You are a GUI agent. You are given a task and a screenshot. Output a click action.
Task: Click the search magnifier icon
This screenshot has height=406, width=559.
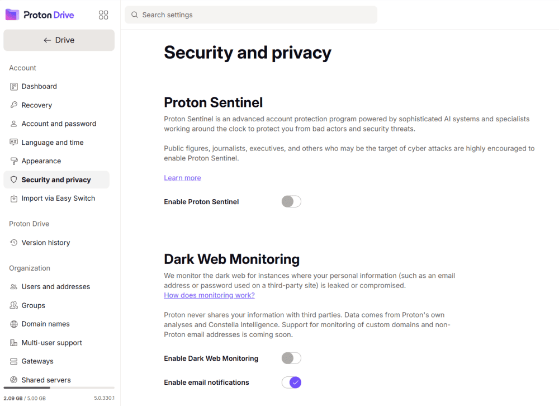135,15
